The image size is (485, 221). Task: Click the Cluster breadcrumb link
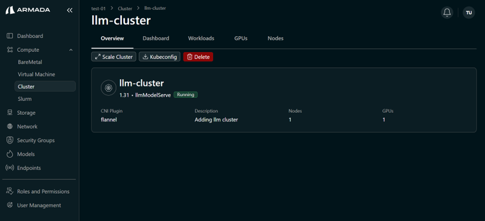point(125,8)
